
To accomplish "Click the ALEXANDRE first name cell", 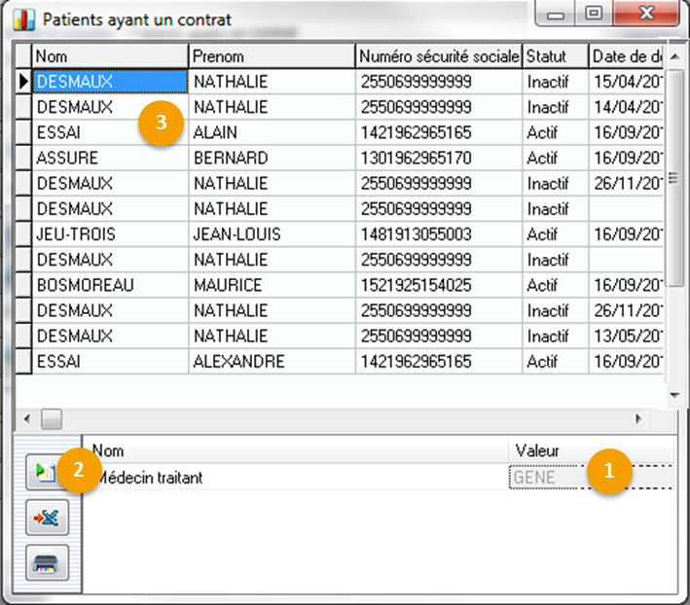I will coord(272,362).
